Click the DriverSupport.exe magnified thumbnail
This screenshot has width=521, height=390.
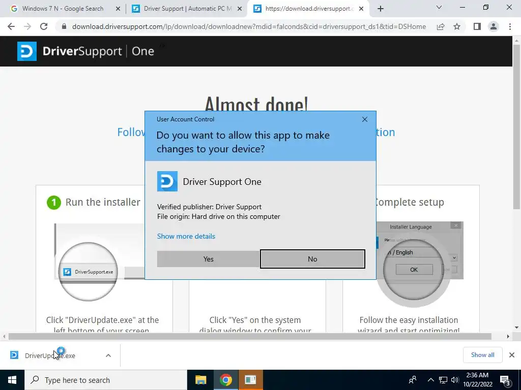coord(88,272)
